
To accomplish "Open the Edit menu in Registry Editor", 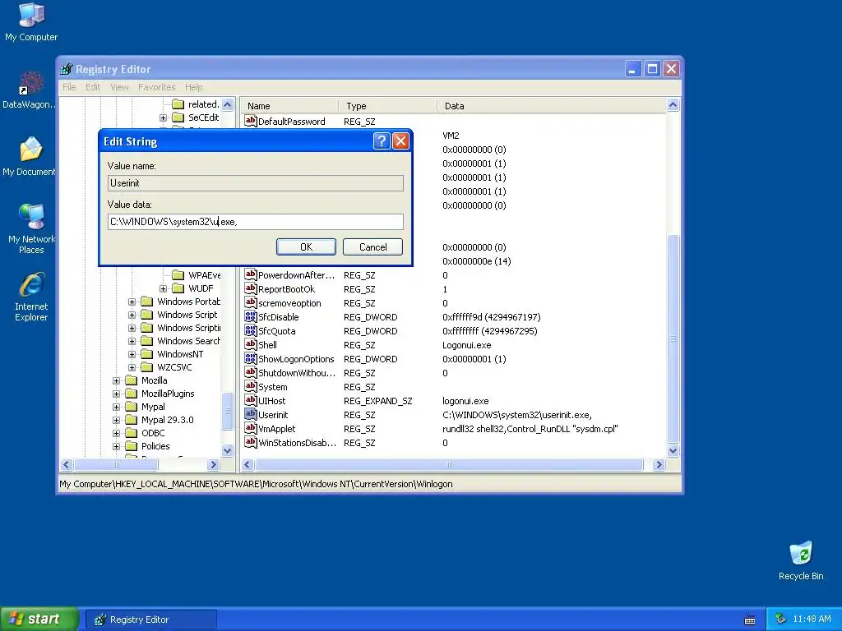I will [93, 87].
